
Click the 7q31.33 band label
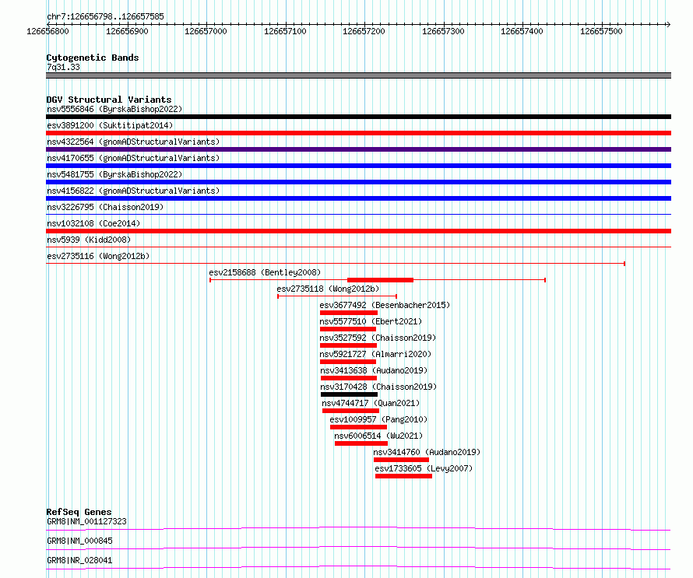pos(63,67)
